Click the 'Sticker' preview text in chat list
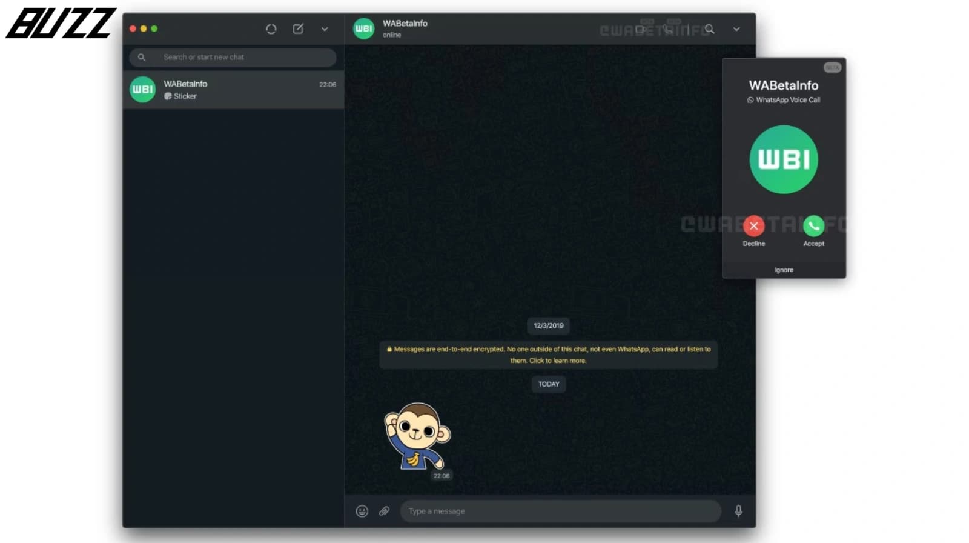The image size is (969, 543). coord(185,96)
